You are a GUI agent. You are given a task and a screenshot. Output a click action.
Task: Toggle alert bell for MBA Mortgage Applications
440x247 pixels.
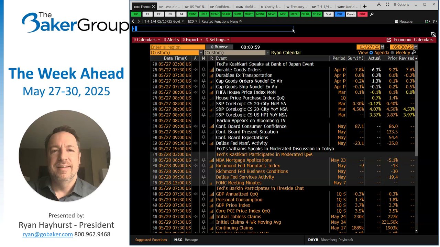click(x=203, y=160)
